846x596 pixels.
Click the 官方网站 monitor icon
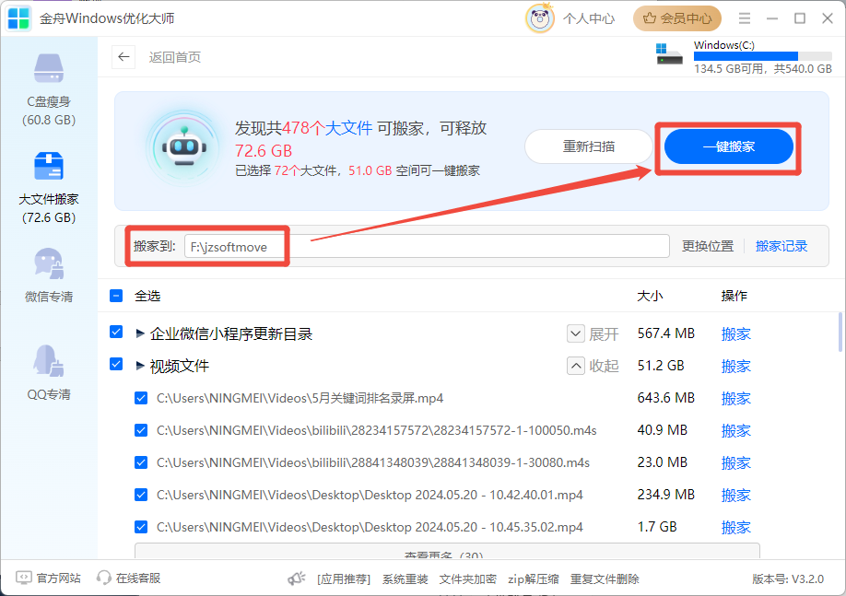24,578
